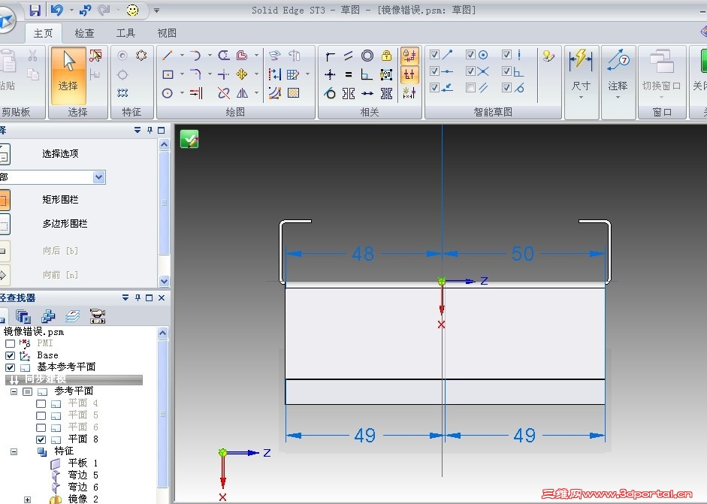This screenshot has width=707, height=504.
Task: Uncheck the Base checkbox in PathFinder
Action: (10, 356)
